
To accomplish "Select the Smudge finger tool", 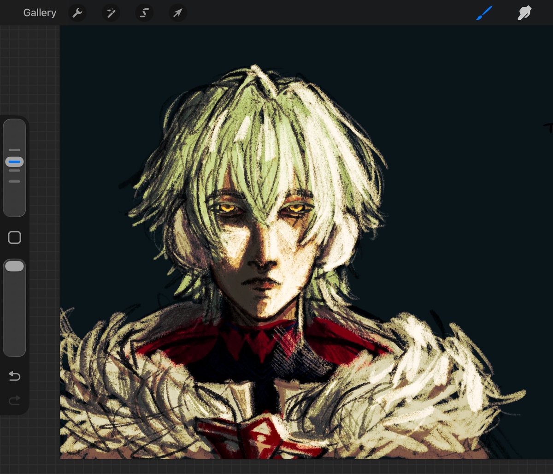I will [x=524, y=13].
